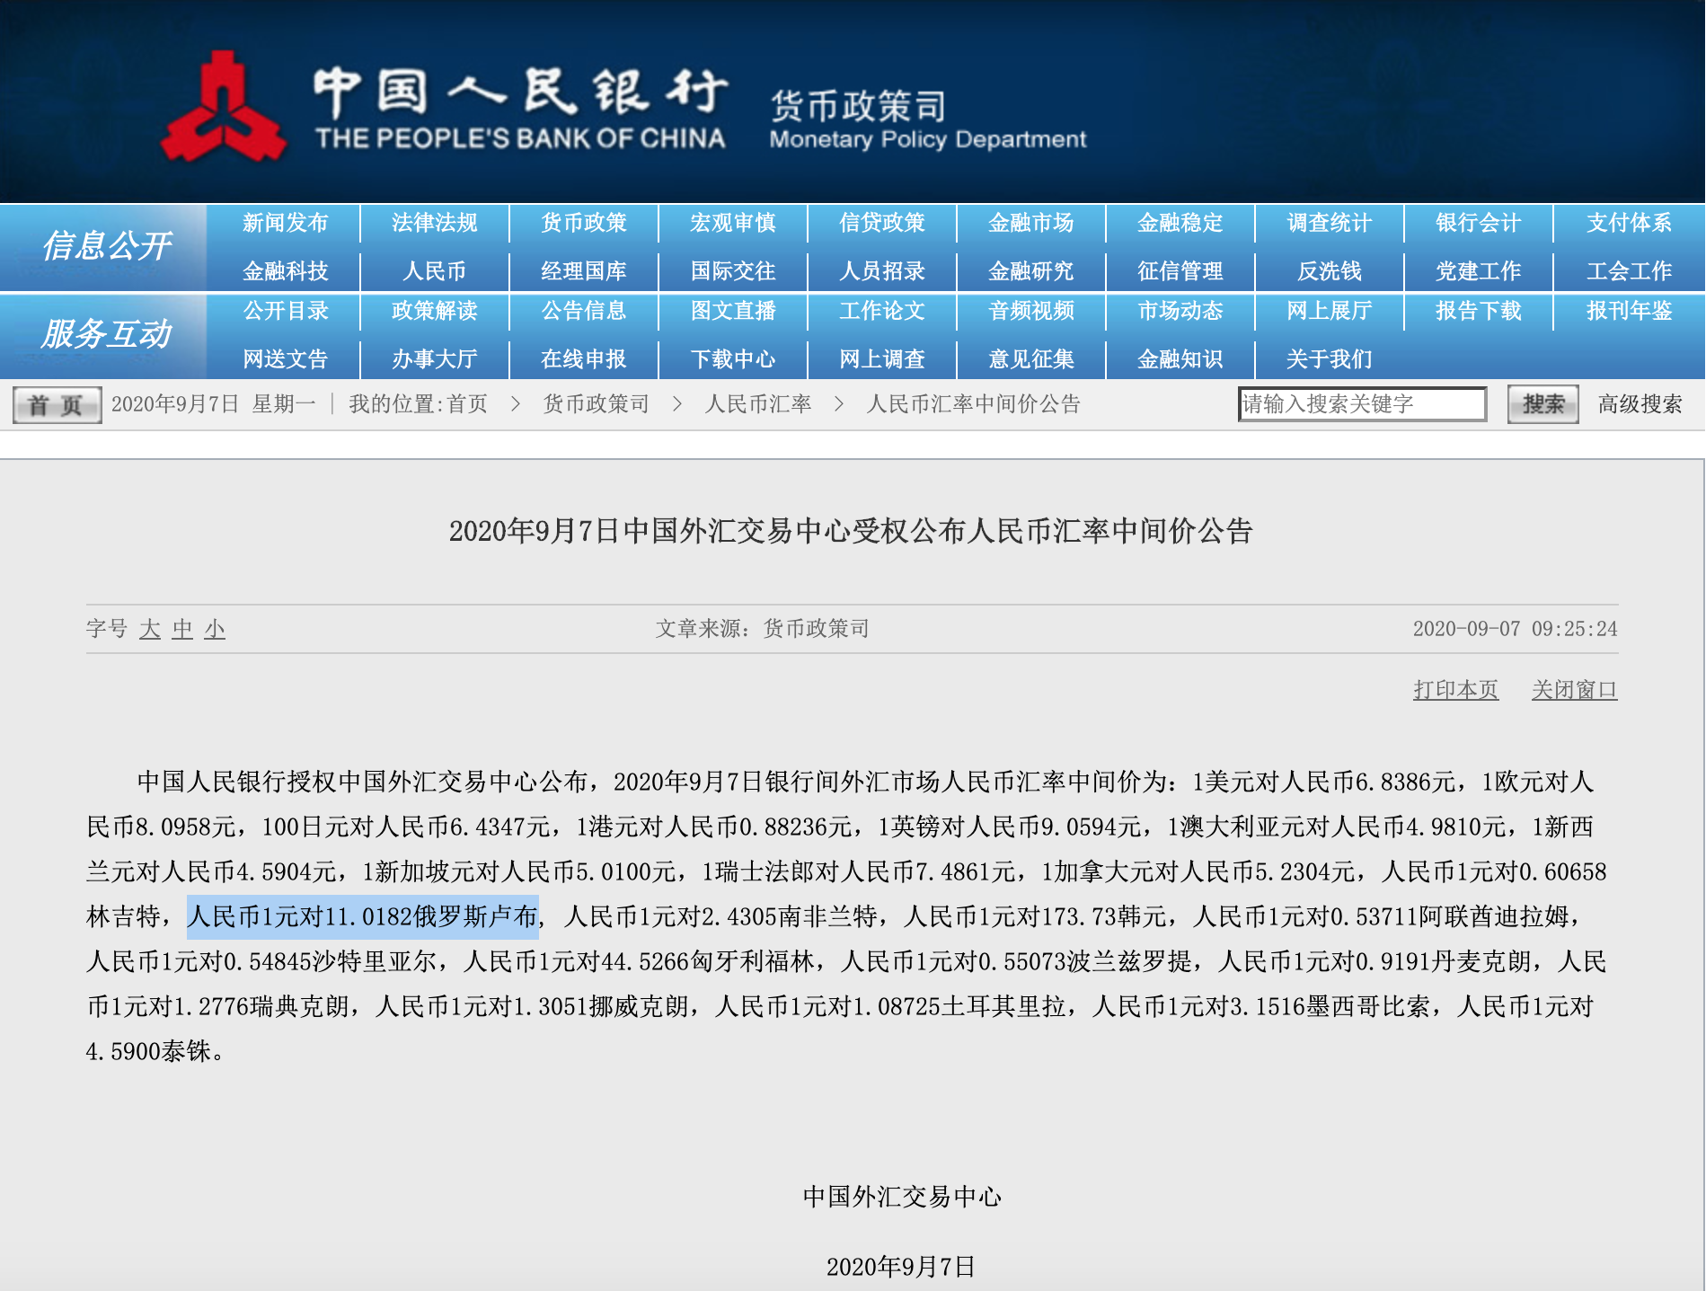Click the timestamp 2020-09-07 09:25:24
The height and width of the screenshot is (1291, 1706).
point(1515,629)
